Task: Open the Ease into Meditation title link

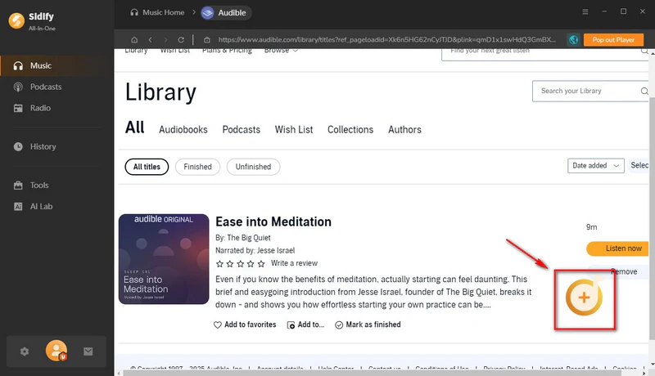Action: point(273,222)
